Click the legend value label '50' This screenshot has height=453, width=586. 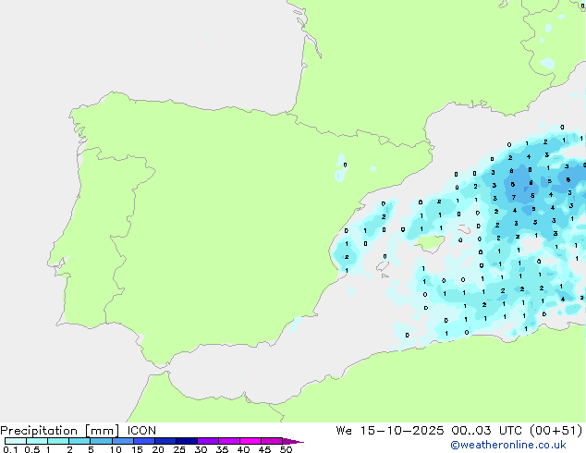coord(286,449)
